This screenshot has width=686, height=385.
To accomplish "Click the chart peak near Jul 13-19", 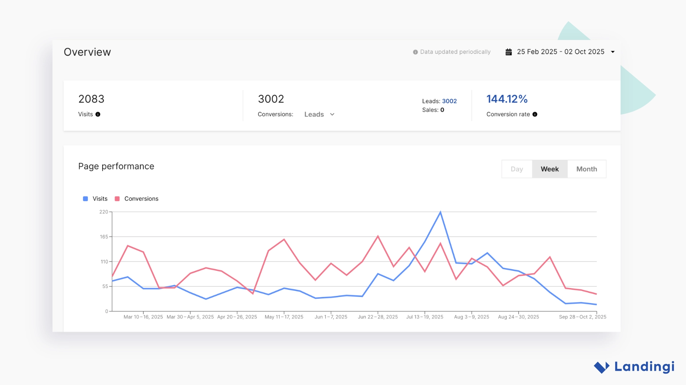I will [440, 212].
